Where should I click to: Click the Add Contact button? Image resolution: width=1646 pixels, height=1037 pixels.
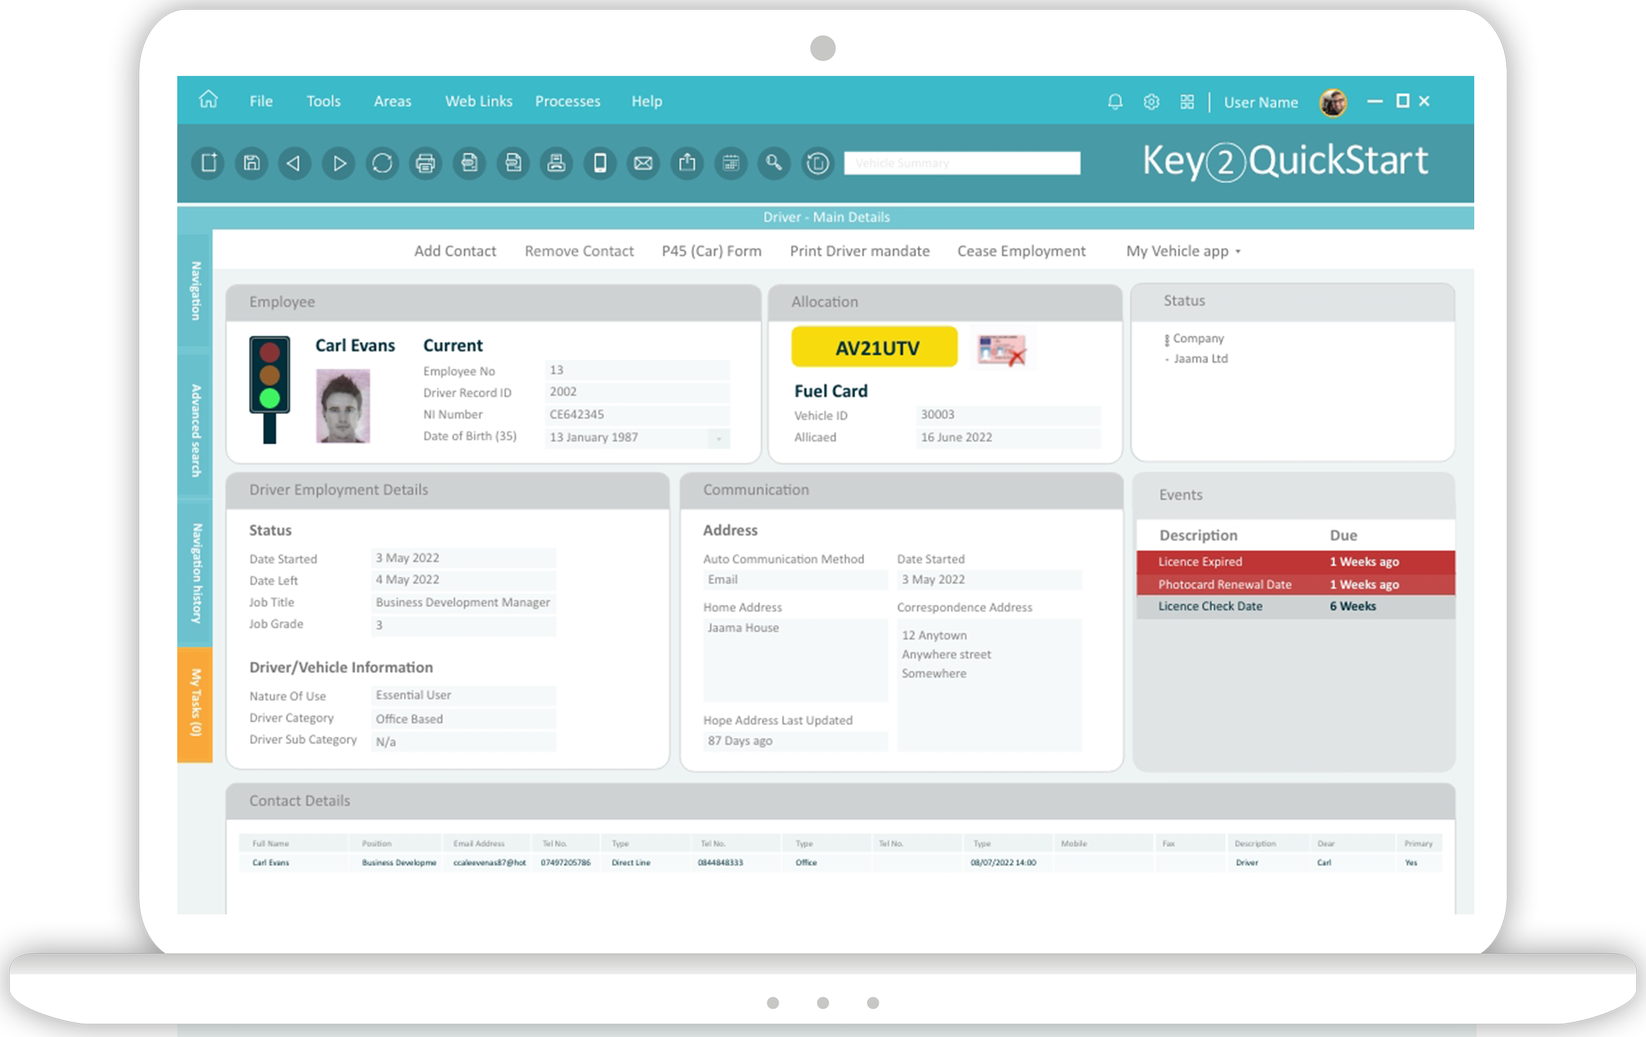pyautogui.click(x=453, y=250)
